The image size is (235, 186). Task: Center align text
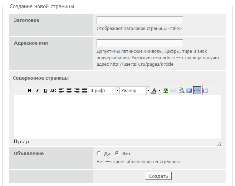69,91
